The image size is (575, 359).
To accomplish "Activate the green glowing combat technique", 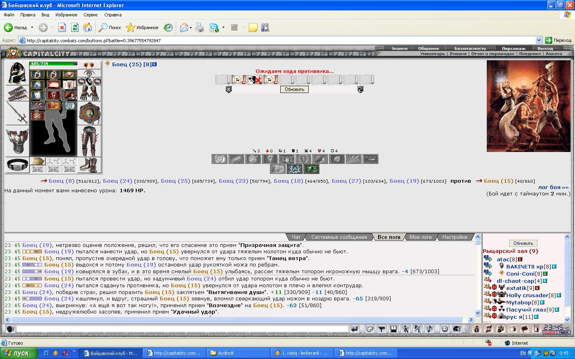I will click(311, 169).
